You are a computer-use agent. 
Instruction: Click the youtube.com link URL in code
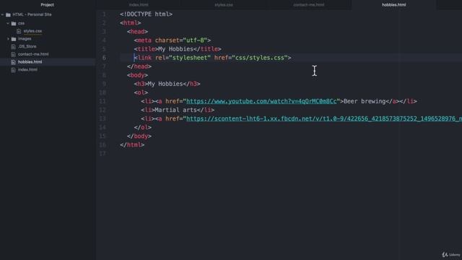point(261,101)
